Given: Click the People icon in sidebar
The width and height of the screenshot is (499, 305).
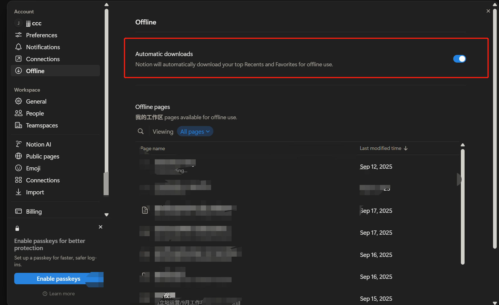Looking at the screenshot, I should point(18,113).
